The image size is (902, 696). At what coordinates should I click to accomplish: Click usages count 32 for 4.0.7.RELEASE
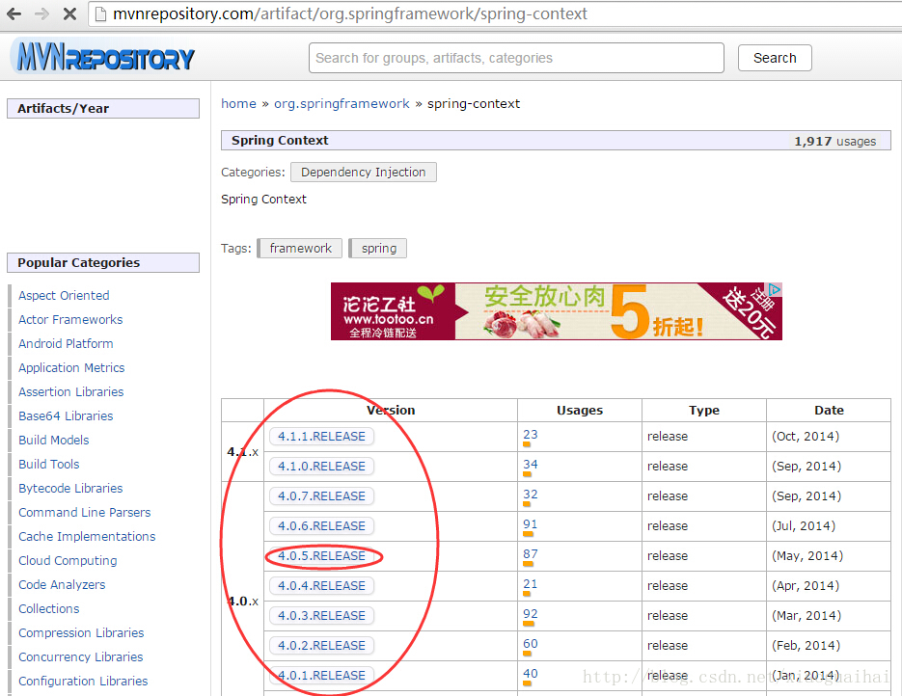[531, 495]
